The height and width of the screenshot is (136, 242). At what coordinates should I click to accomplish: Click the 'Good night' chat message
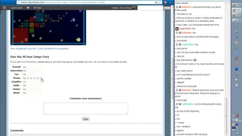pyautogui.click(x=181, y=100)
